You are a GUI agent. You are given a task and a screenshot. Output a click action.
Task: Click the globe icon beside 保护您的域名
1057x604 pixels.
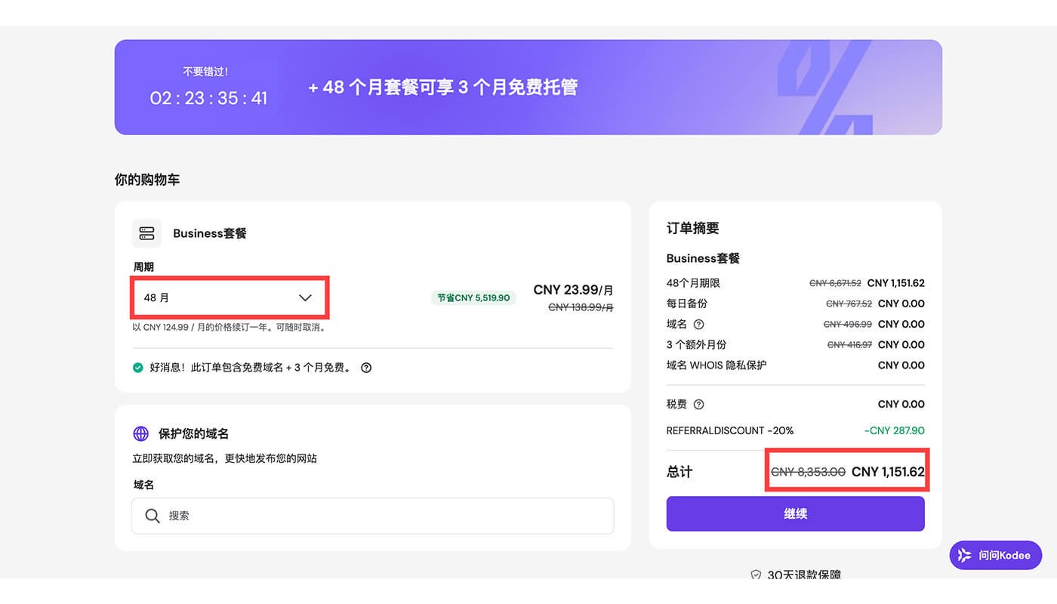click(140, 433)
